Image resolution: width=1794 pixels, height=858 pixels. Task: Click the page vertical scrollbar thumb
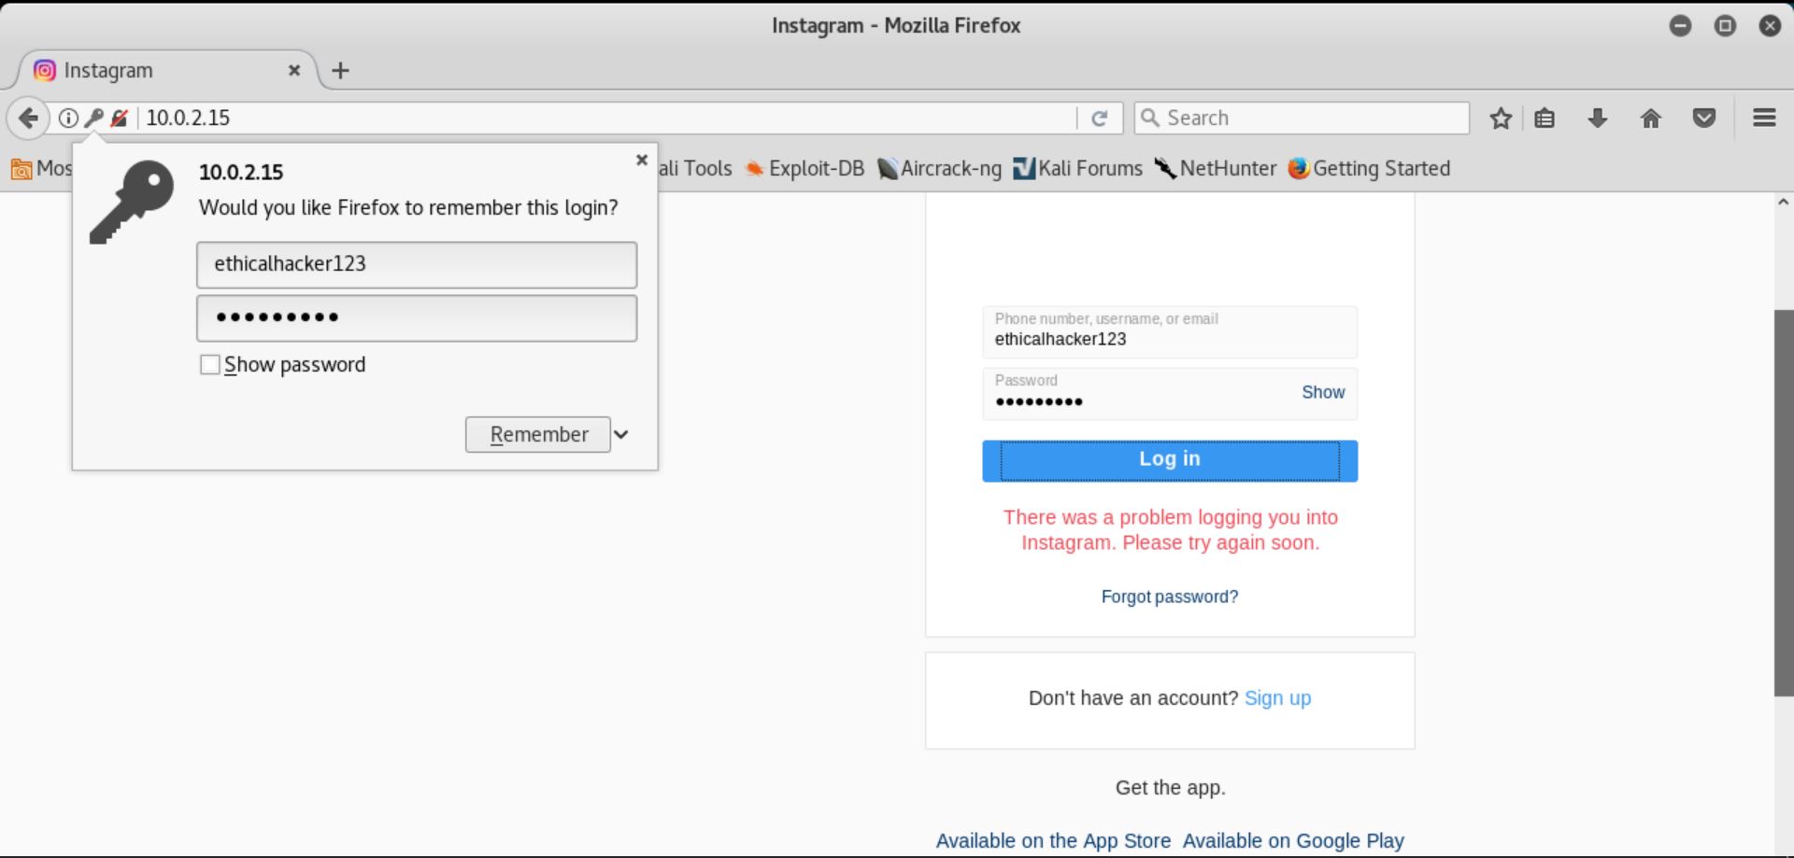[x=1784, y=502]
